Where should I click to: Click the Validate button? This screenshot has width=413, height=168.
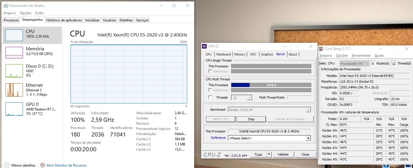(x=283, y=154)
